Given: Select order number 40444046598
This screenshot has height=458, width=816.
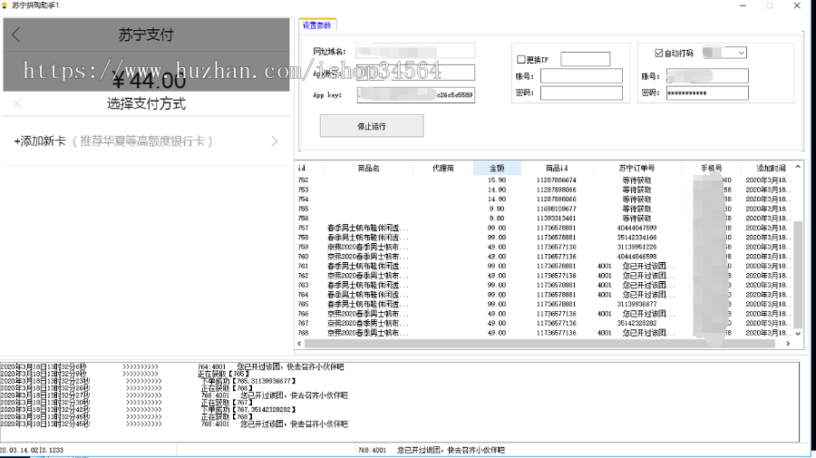Looking at the screenshot, I should coord(636,256).
